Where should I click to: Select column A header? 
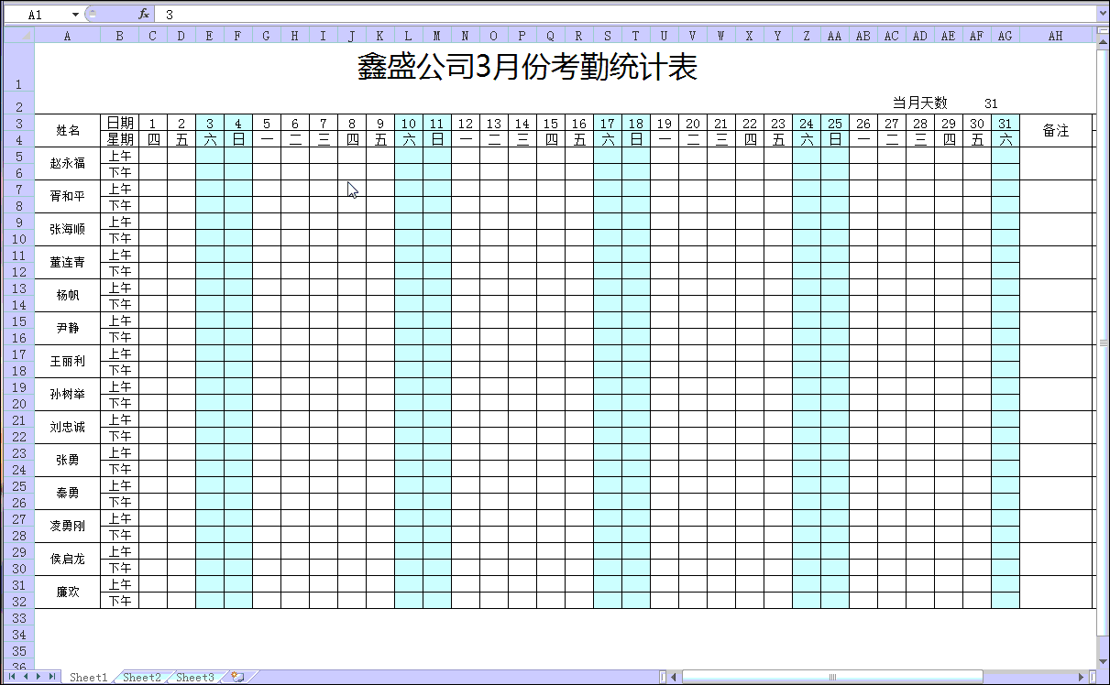pos(67,36)
